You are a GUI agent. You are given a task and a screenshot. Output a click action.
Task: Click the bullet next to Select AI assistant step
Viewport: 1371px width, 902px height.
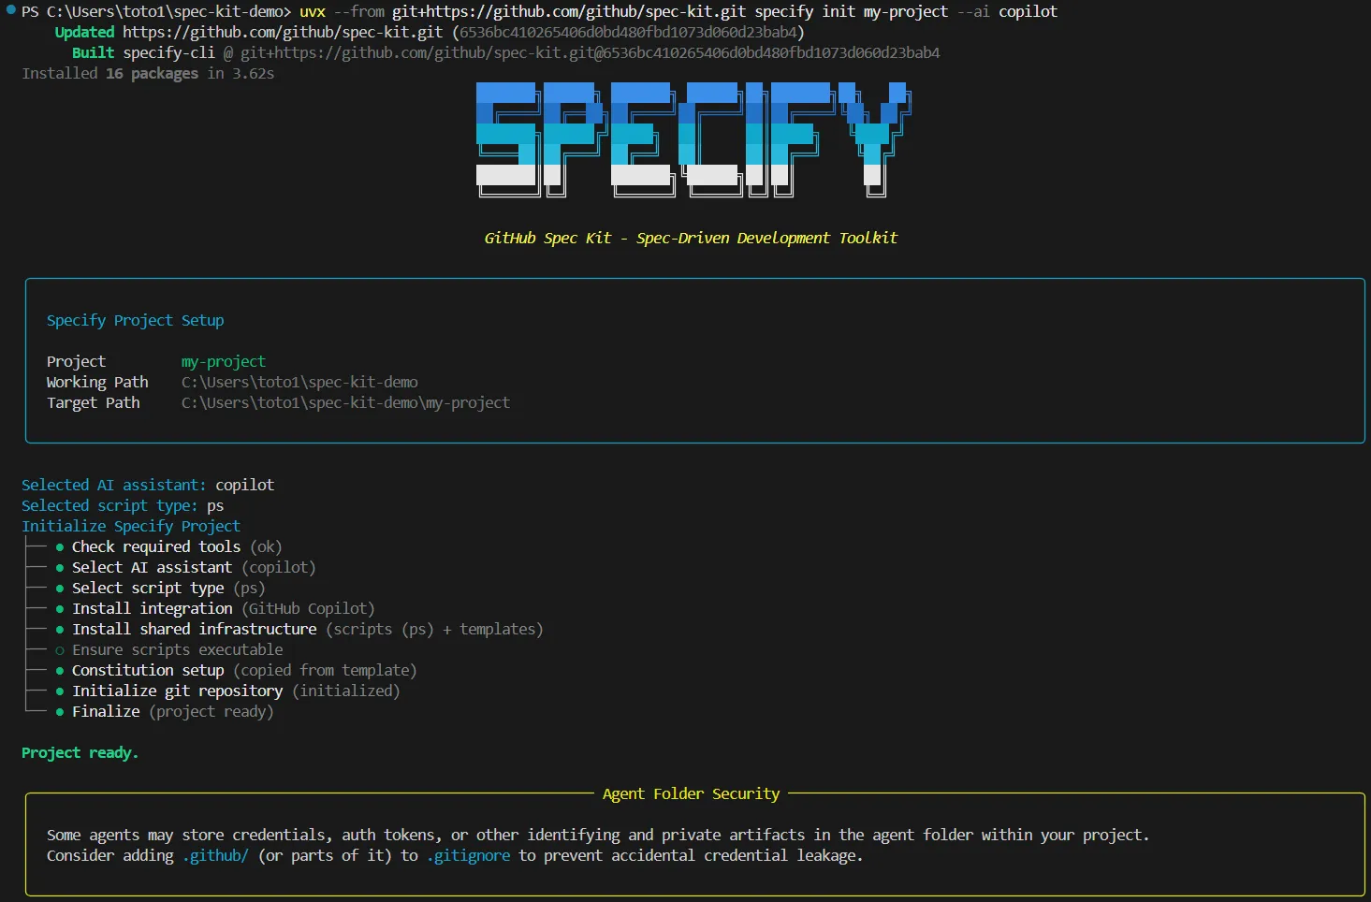[x=60, y=568]
